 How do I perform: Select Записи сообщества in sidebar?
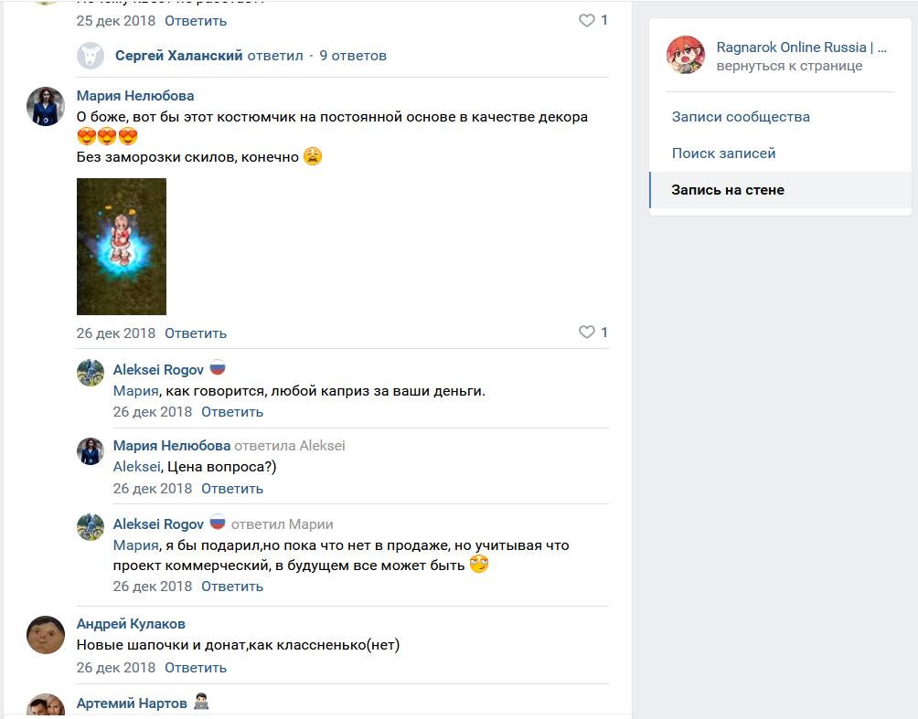pyautogui.click(x=741, y=116)
